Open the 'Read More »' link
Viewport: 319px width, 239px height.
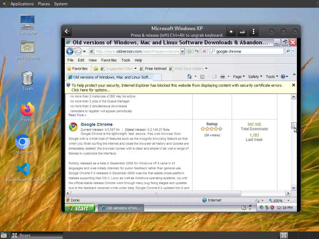coord(77,115)
